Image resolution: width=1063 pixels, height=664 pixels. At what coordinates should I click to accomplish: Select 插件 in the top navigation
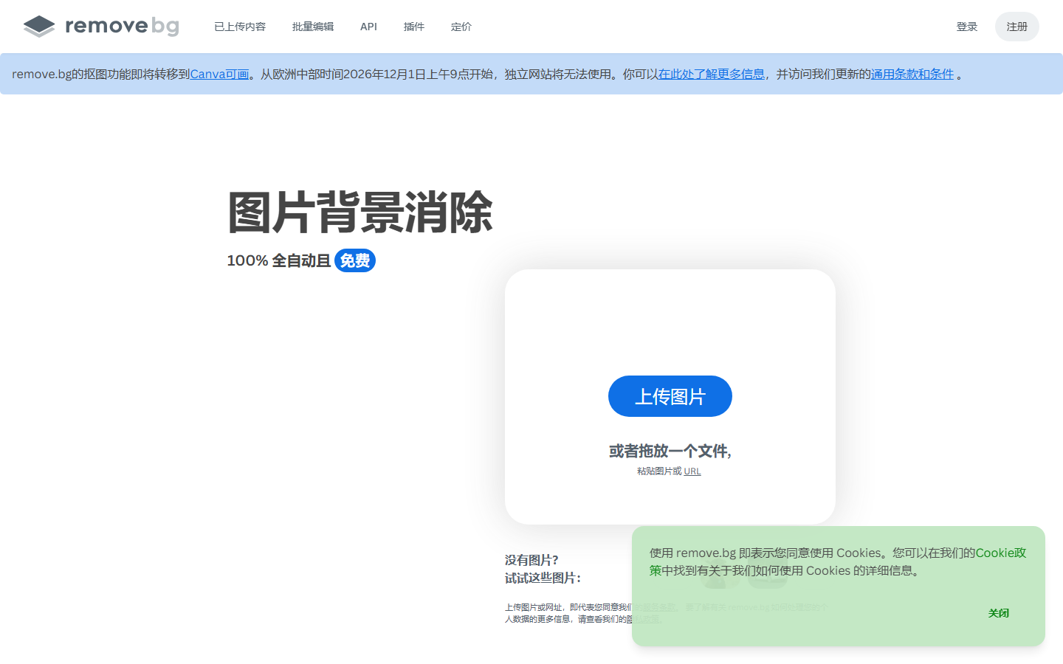click(414, 27)
